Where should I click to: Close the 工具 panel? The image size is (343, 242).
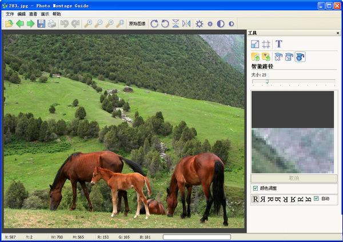coord(338,33)
